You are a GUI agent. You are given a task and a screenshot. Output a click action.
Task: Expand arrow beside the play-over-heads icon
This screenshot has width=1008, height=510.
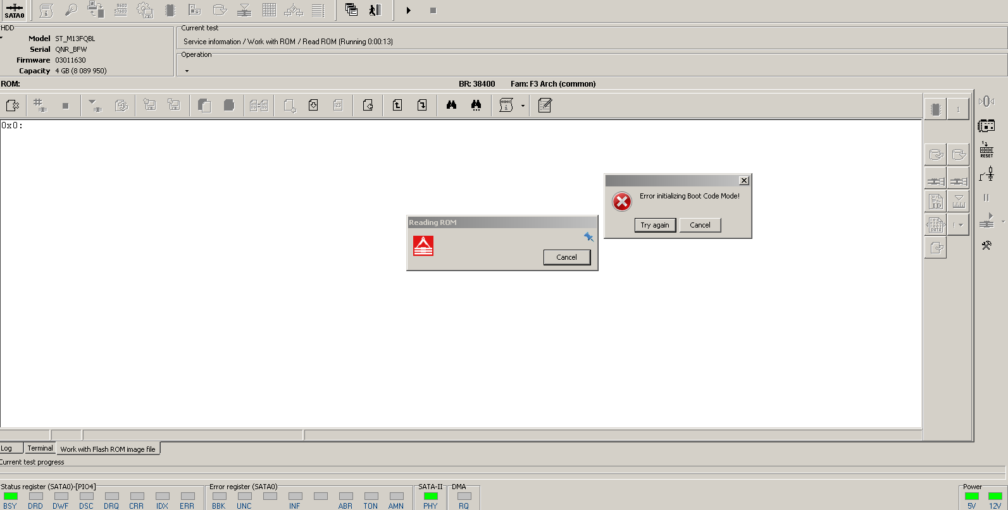pyautogui.click(x=1003, y=222)
